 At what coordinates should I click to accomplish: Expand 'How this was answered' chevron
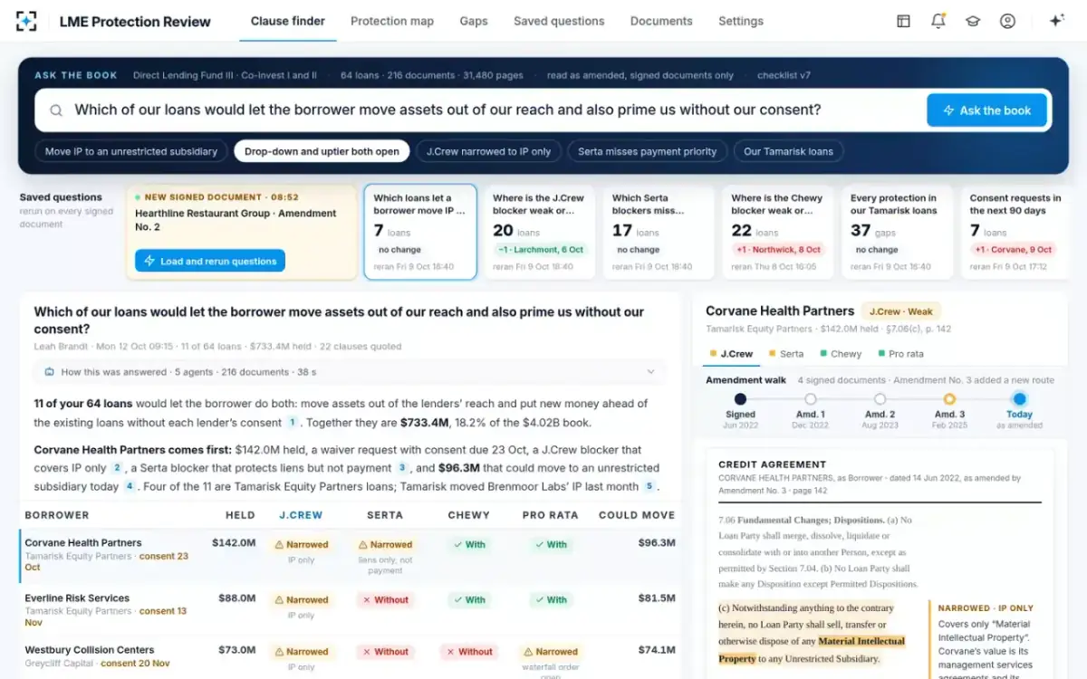point(650,372)
